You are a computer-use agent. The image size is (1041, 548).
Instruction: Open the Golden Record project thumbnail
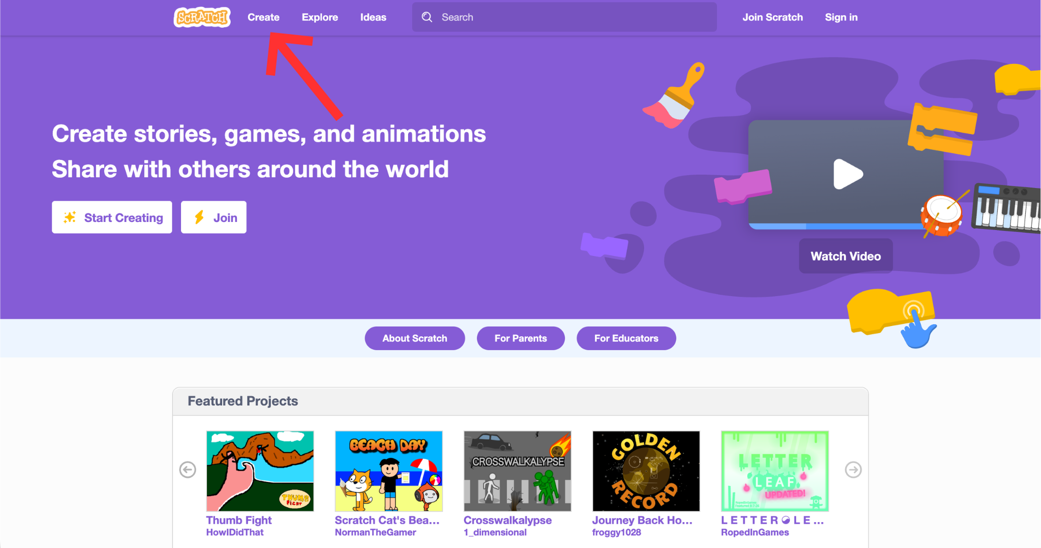(646, 471)
